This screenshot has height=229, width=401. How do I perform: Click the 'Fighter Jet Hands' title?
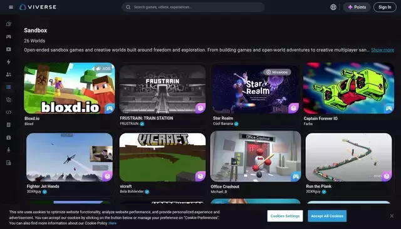[x=43, y=186]
